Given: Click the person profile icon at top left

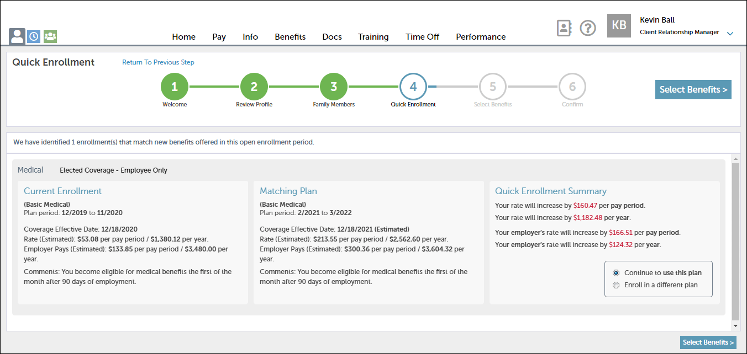Looking at the screenshot, I should (x=17, y=36).
